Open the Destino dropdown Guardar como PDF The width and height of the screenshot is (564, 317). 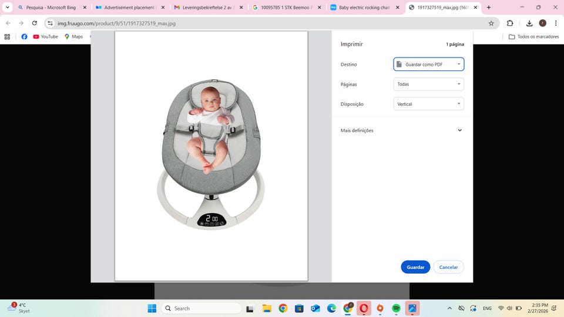428,65
